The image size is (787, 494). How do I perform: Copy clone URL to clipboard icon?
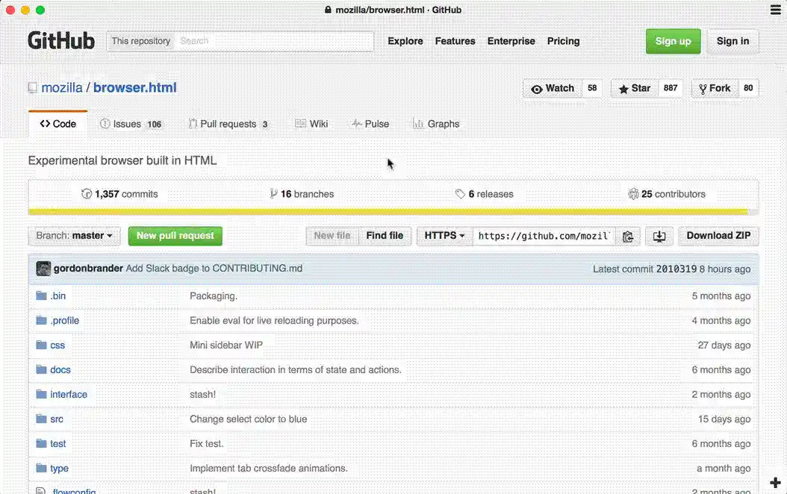[628, 236]
